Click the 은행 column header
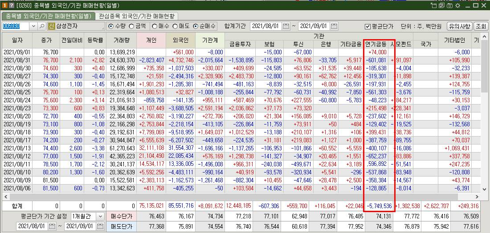490x233 pixels. pos(326,44)
